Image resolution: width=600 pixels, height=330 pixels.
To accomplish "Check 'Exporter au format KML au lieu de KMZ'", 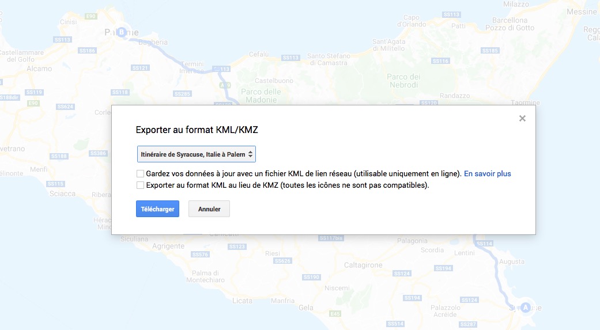I will pyautogui.click(x=140, y=185).
